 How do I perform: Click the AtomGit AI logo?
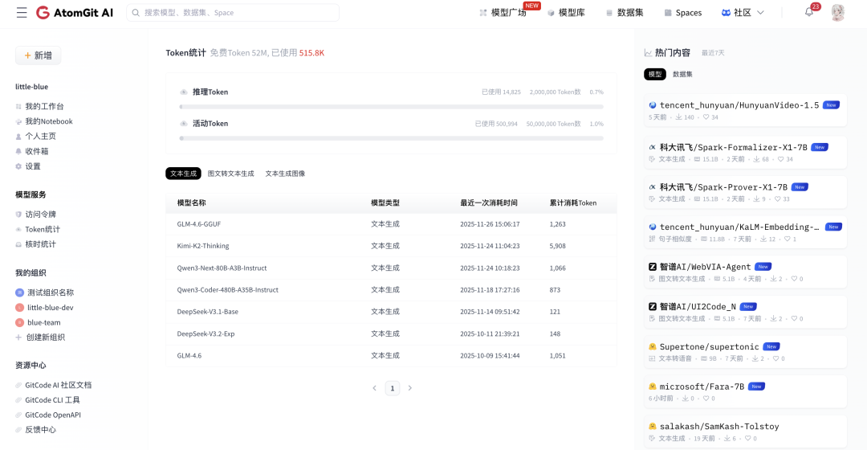(75, 12)
